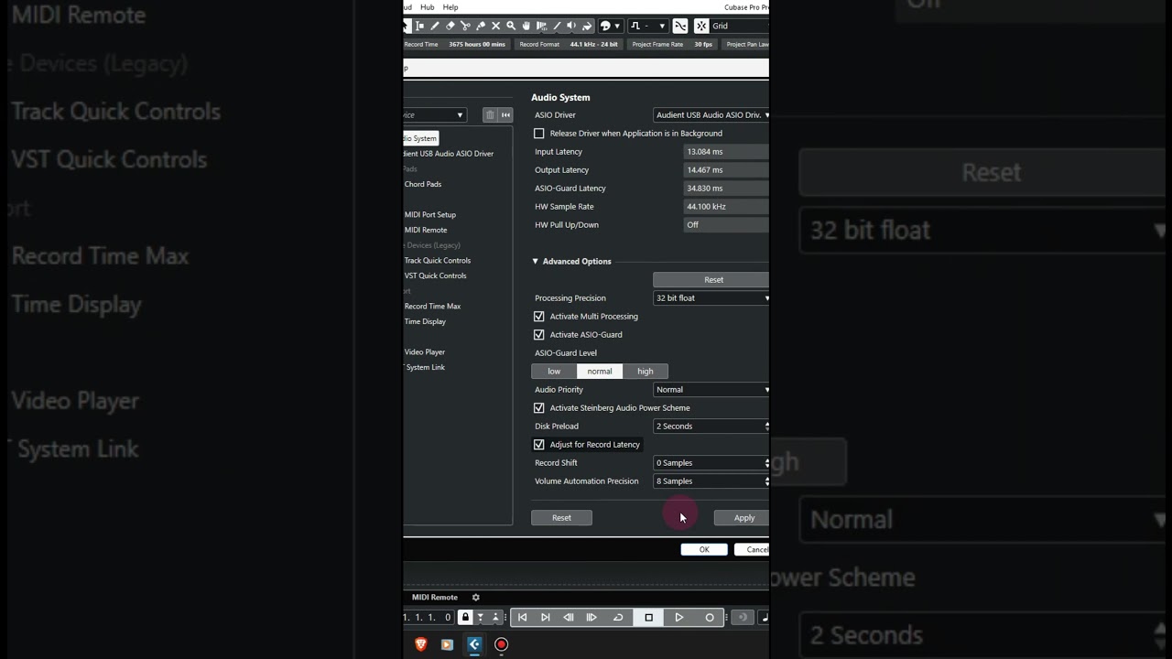Click the reset-all devices icon beside trash
This screenshot has height=659, width=1172.
(x=505, y=114)
